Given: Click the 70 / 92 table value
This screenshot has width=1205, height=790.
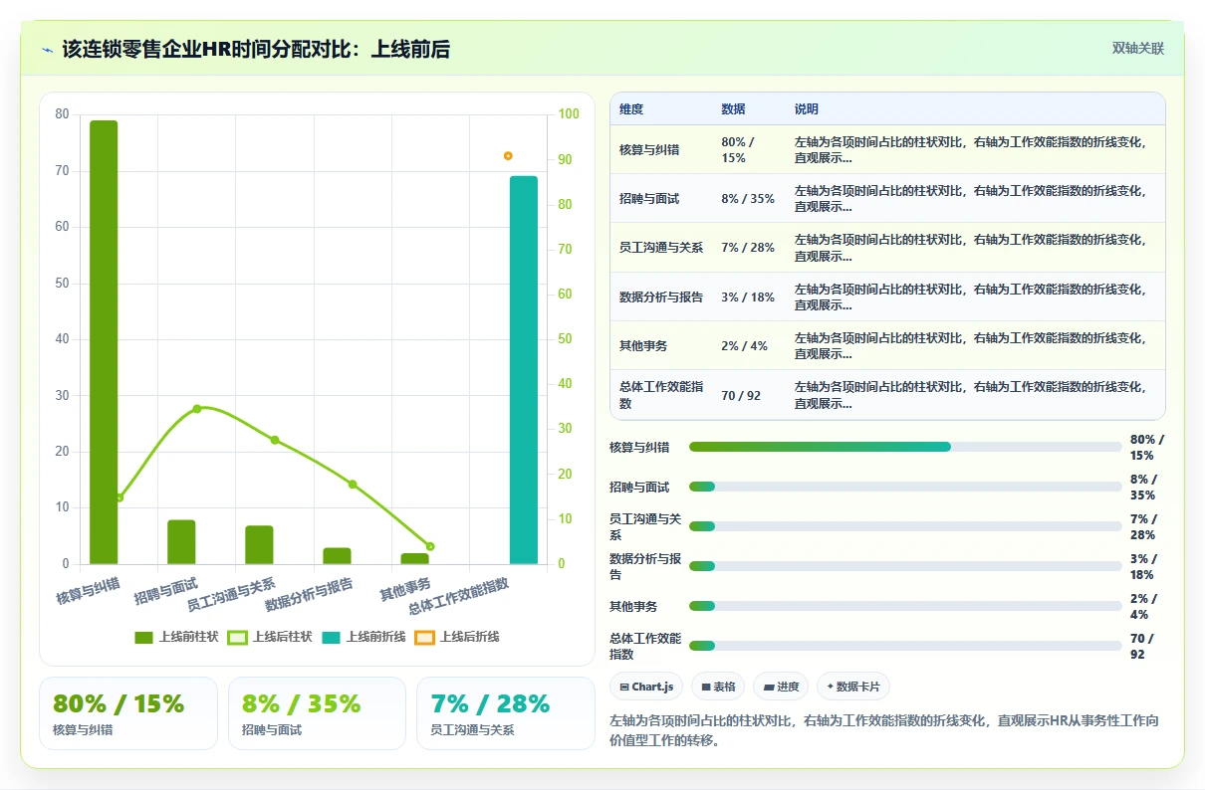Looking at the screenshot, I should click(741, 395).
